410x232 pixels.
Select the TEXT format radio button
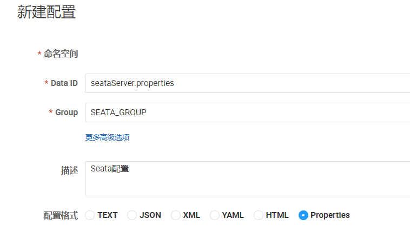tap(90, 215)
